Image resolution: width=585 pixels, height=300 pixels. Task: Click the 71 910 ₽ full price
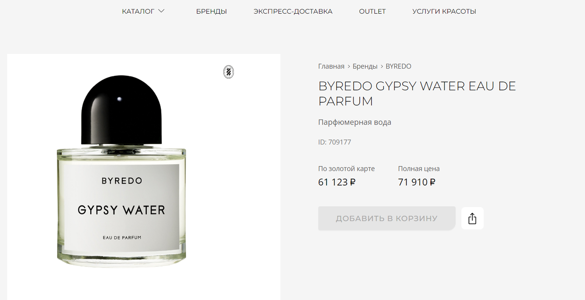click(x=417, y=182)
